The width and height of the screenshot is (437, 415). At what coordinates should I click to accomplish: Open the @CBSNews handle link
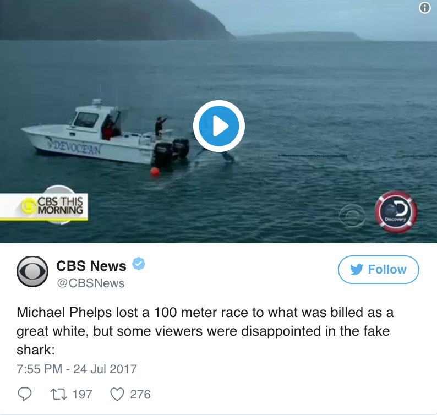point(91,283)
